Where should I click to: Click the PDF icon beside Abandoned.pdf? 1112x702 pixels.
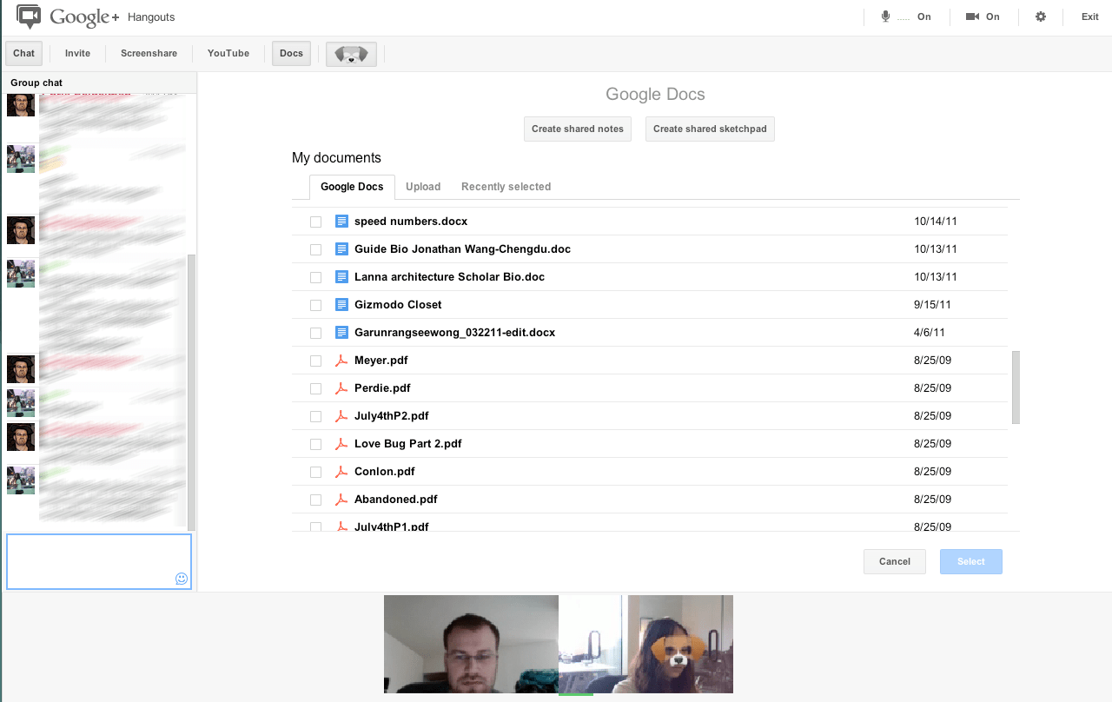[x=341, y=500]
